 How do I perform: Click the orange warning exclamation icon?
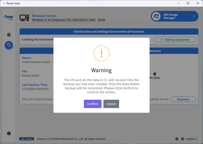[101, 54]
